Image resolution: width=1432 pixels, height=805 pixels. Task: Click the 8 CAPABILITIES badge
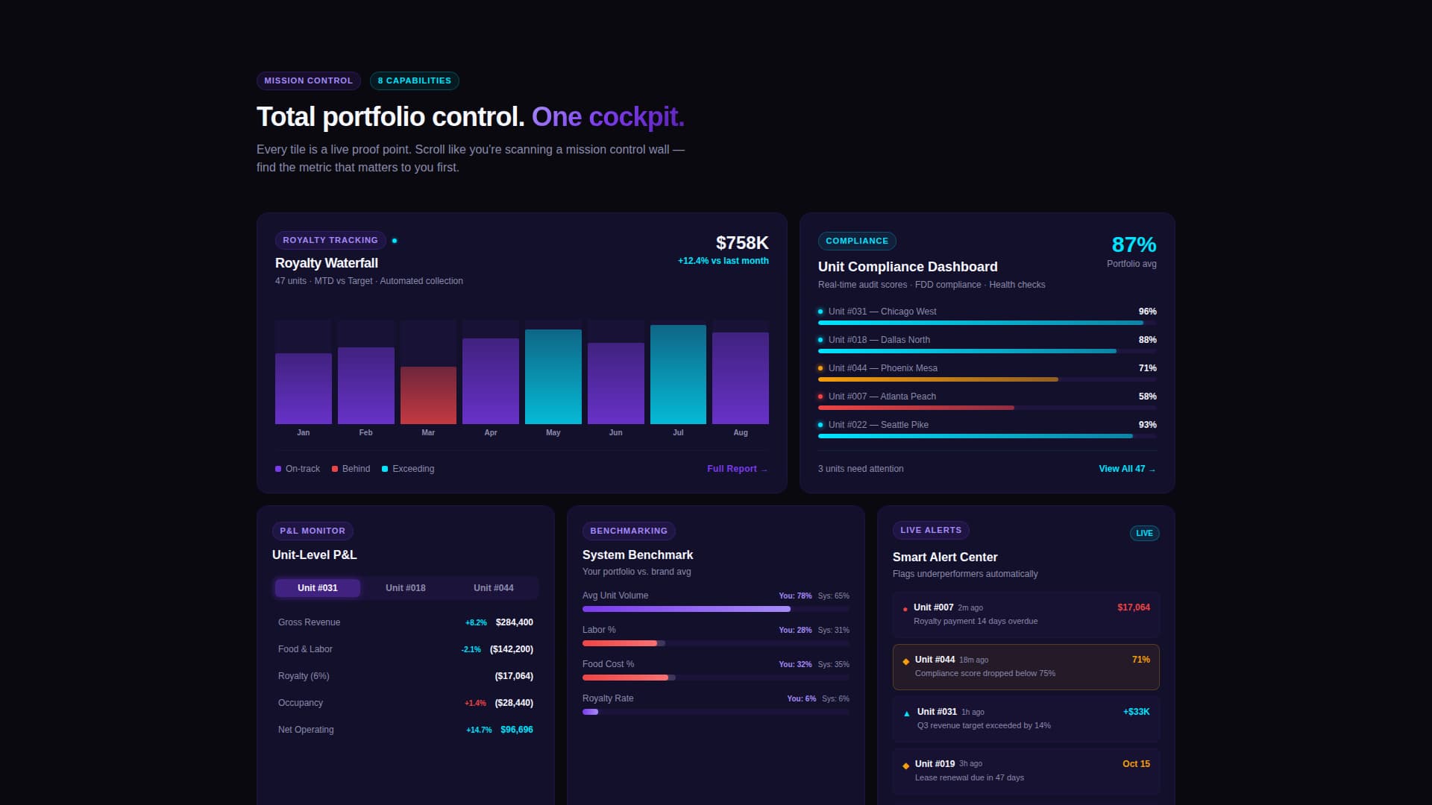414,80
